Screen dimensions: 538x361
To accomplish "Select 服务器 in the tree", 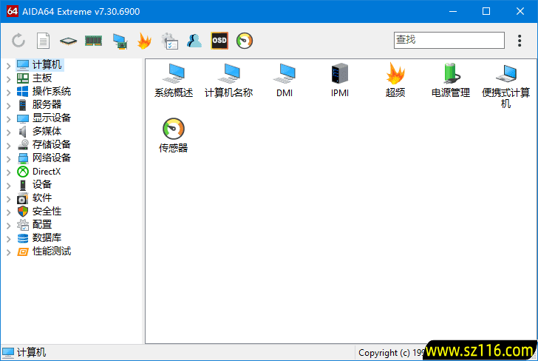I will point(47,104).
